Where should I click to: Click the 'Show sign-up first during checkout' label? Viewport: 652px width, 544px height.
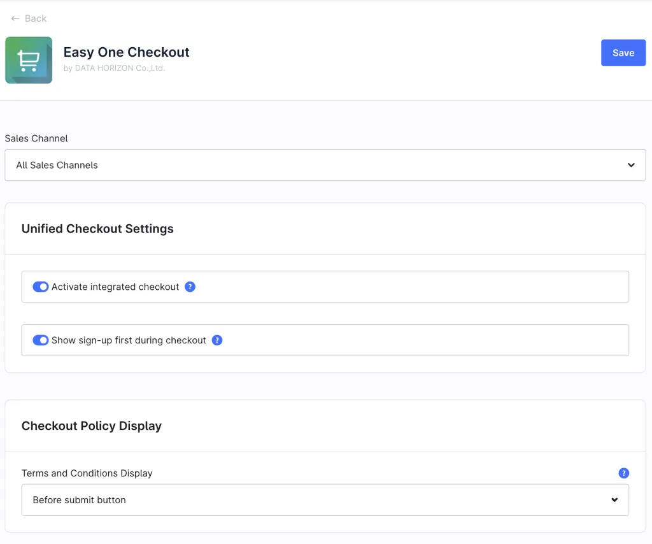[129, 340]
